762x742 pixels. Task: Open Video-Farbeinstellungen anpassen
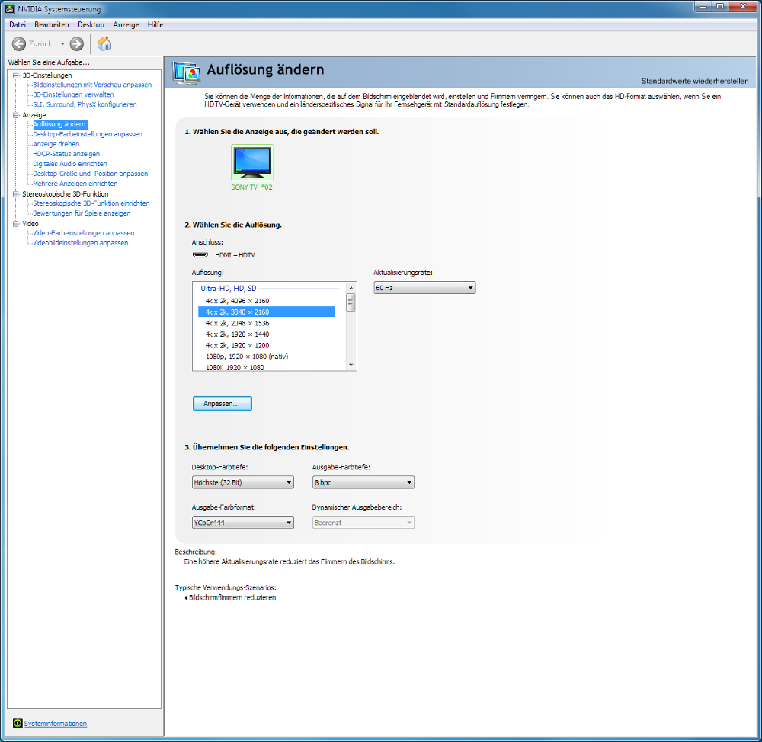pos(84,233)
